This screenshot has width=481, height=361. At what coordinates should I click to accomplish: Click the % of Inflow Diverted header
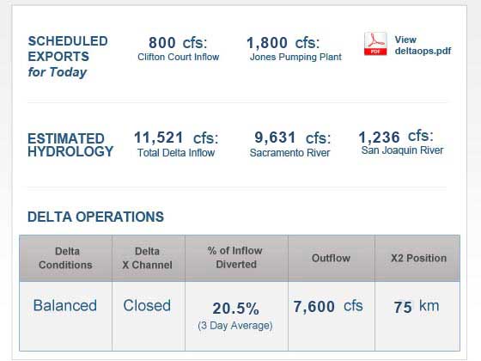[x=236, y=258]
